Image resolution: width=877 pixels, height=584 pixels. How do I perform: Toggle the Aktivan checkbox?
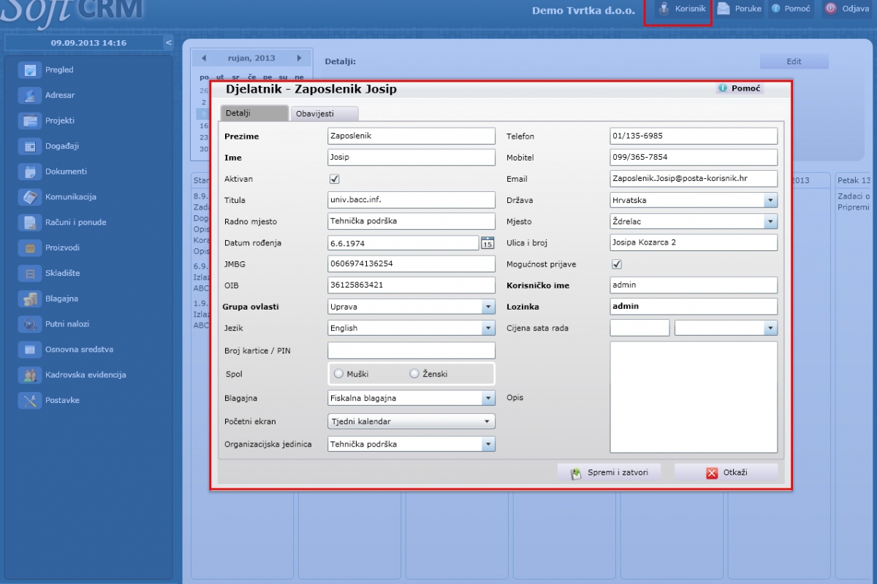click(x=335, y=179)
